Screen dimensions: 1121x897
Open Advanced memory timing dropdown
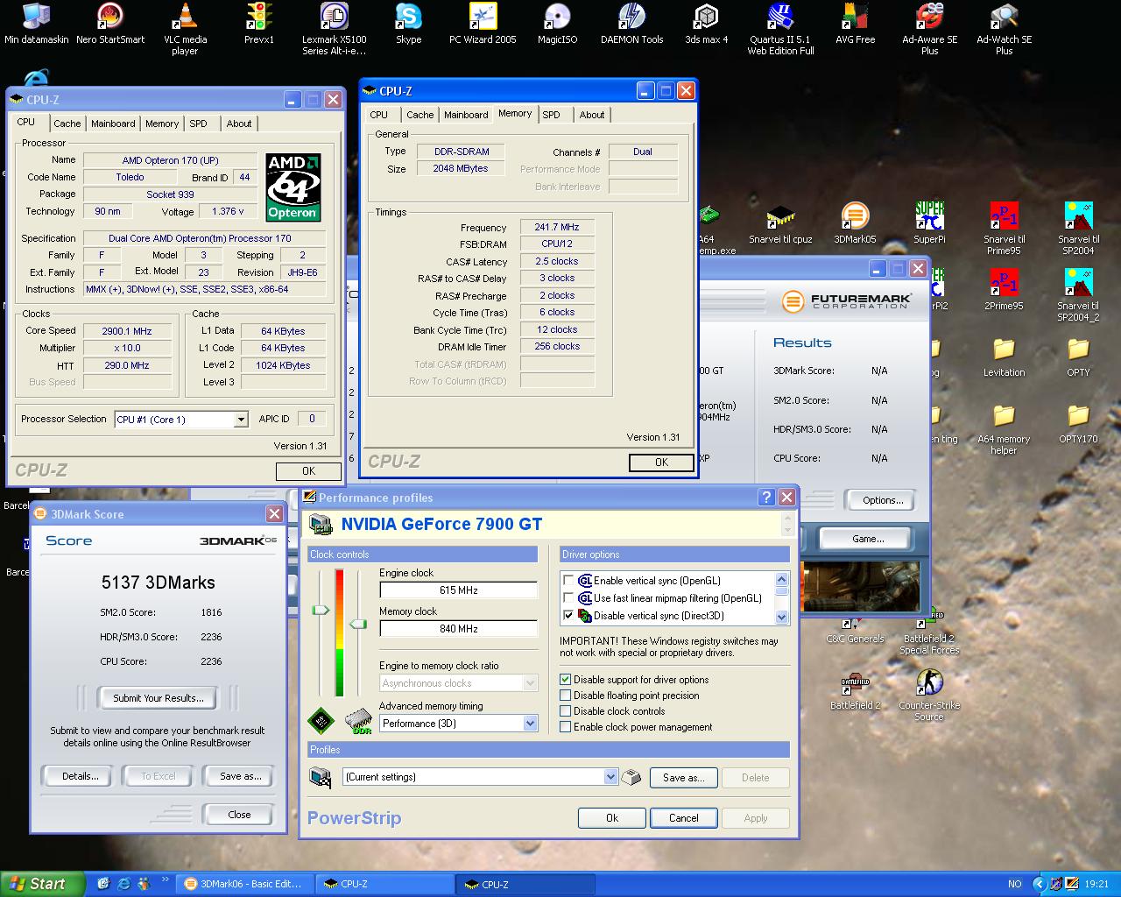click(530, 724)
